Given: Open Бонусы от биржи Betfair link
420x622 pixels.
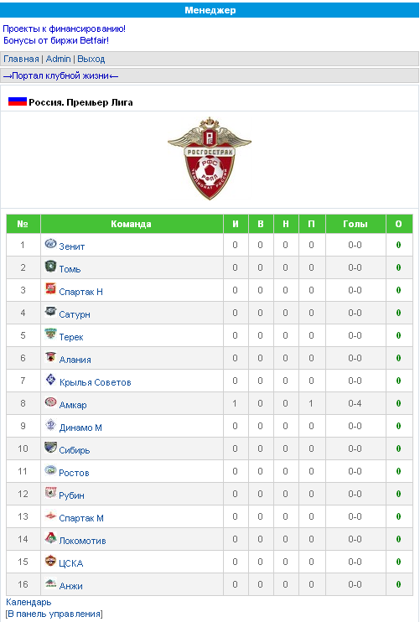Looking at the screenshot, I should [x=56, y=40].
